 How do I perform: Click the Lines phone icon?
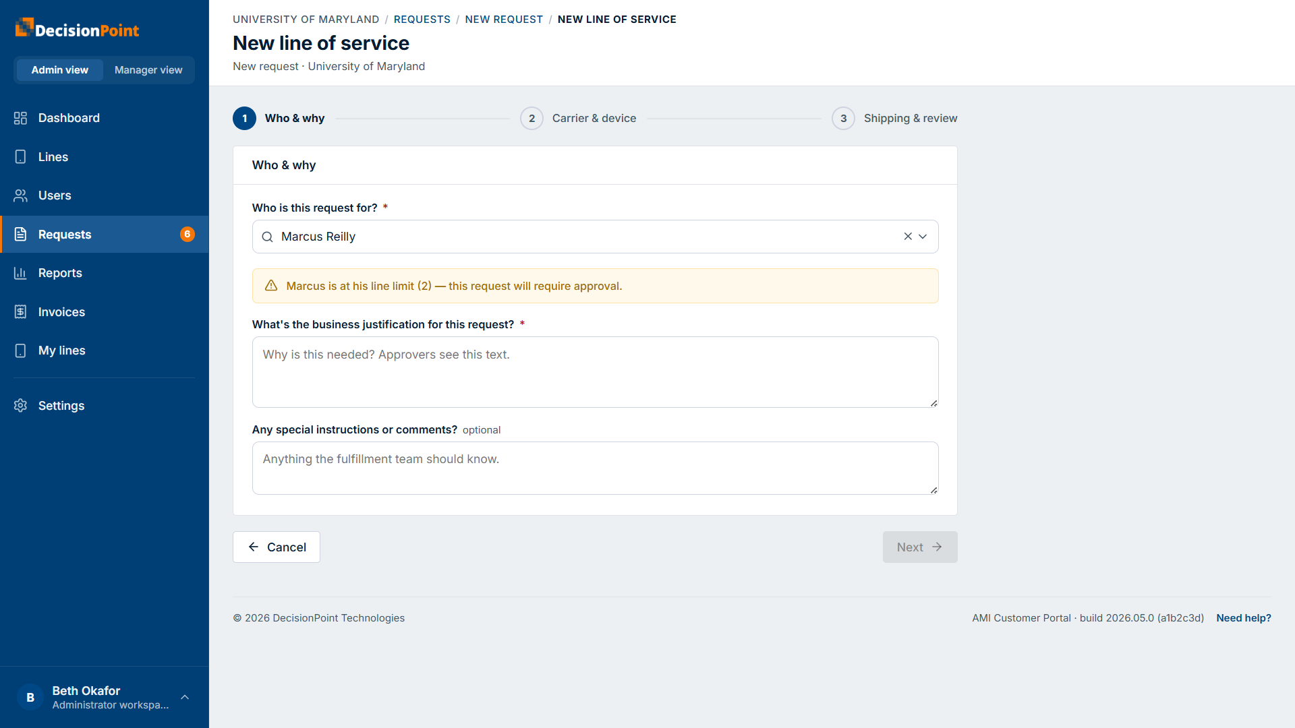click(x=20, y=157)
